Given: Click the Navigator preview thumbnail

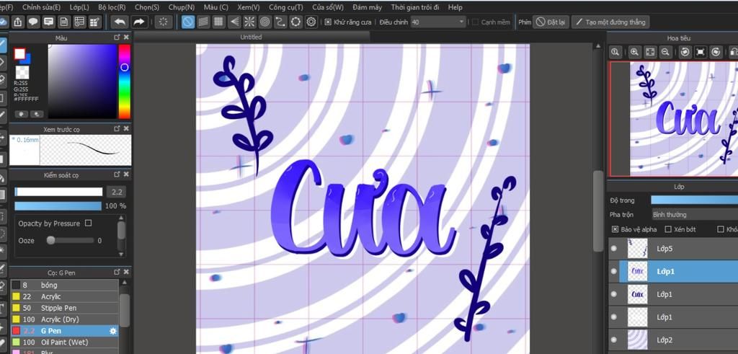Looking at the screenshot, I should (x=674, y=119).
